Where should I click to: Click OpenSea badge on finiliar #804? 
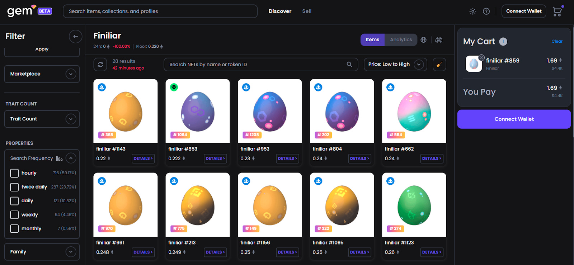(318, 87)
